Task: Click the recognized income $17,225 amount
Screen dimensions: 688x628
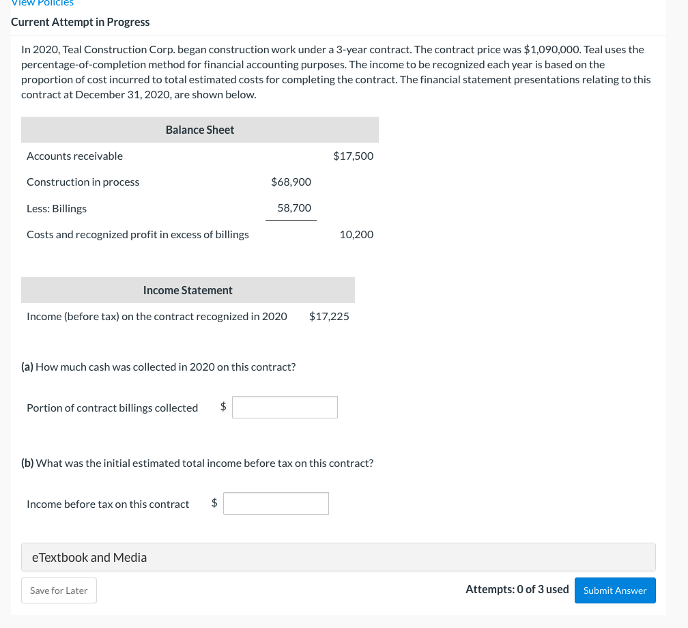Action: (x=329, y=316)
